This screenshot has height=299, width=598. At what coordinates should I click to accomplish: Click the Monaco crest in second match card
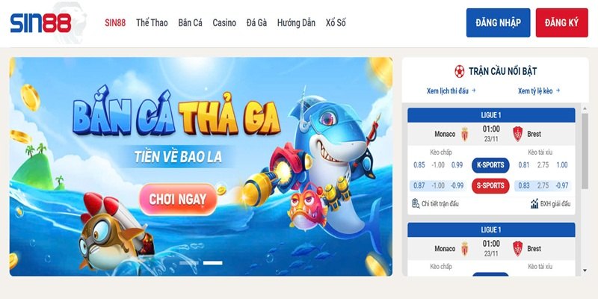point(464,249)
